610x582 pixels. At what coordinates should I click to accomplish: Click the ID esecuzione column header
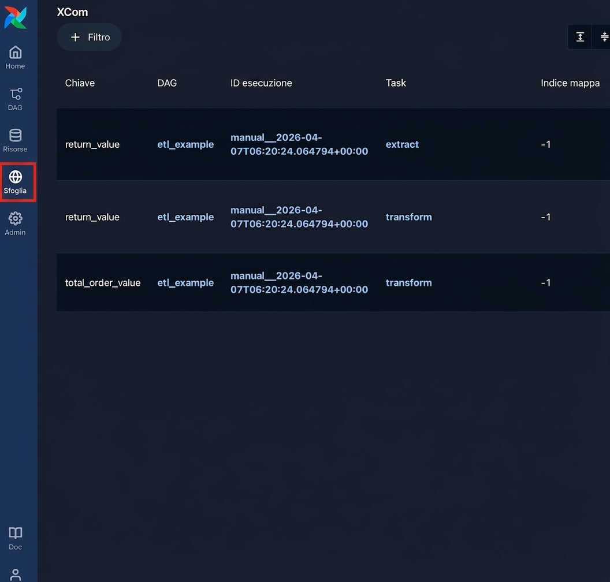[x=261, y=83]
